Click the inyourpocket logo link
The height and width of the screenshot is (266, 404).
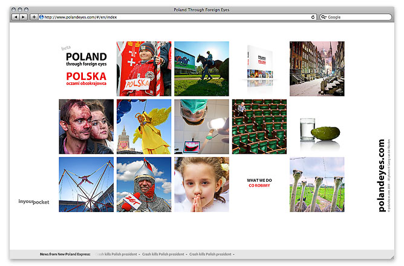tap(34, 202)
